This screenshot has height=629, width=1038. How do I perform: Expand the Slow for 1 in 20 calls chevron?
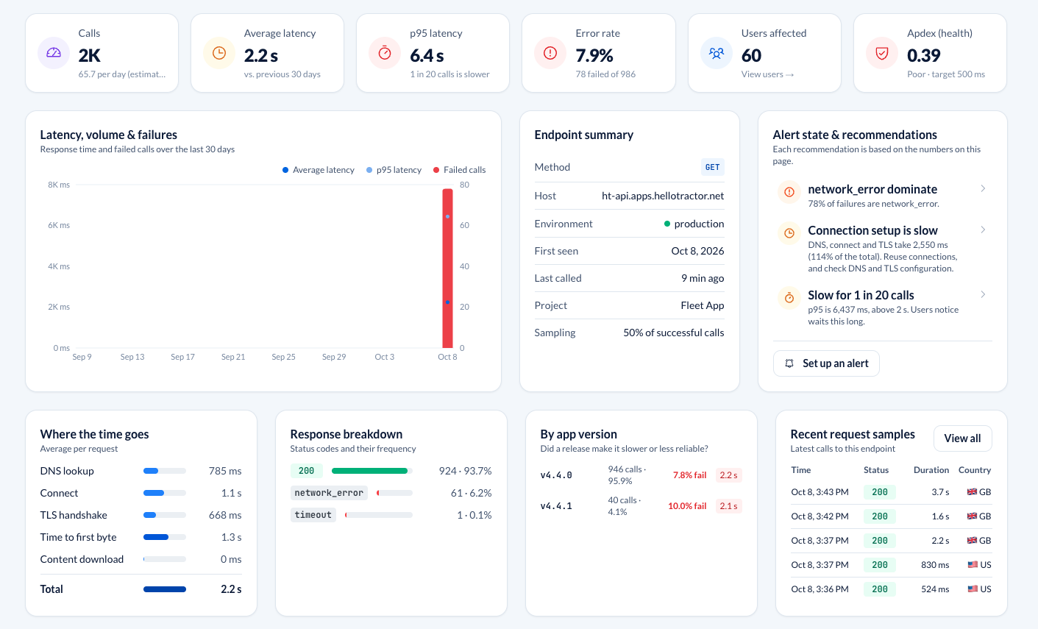(x=983, y=295)
